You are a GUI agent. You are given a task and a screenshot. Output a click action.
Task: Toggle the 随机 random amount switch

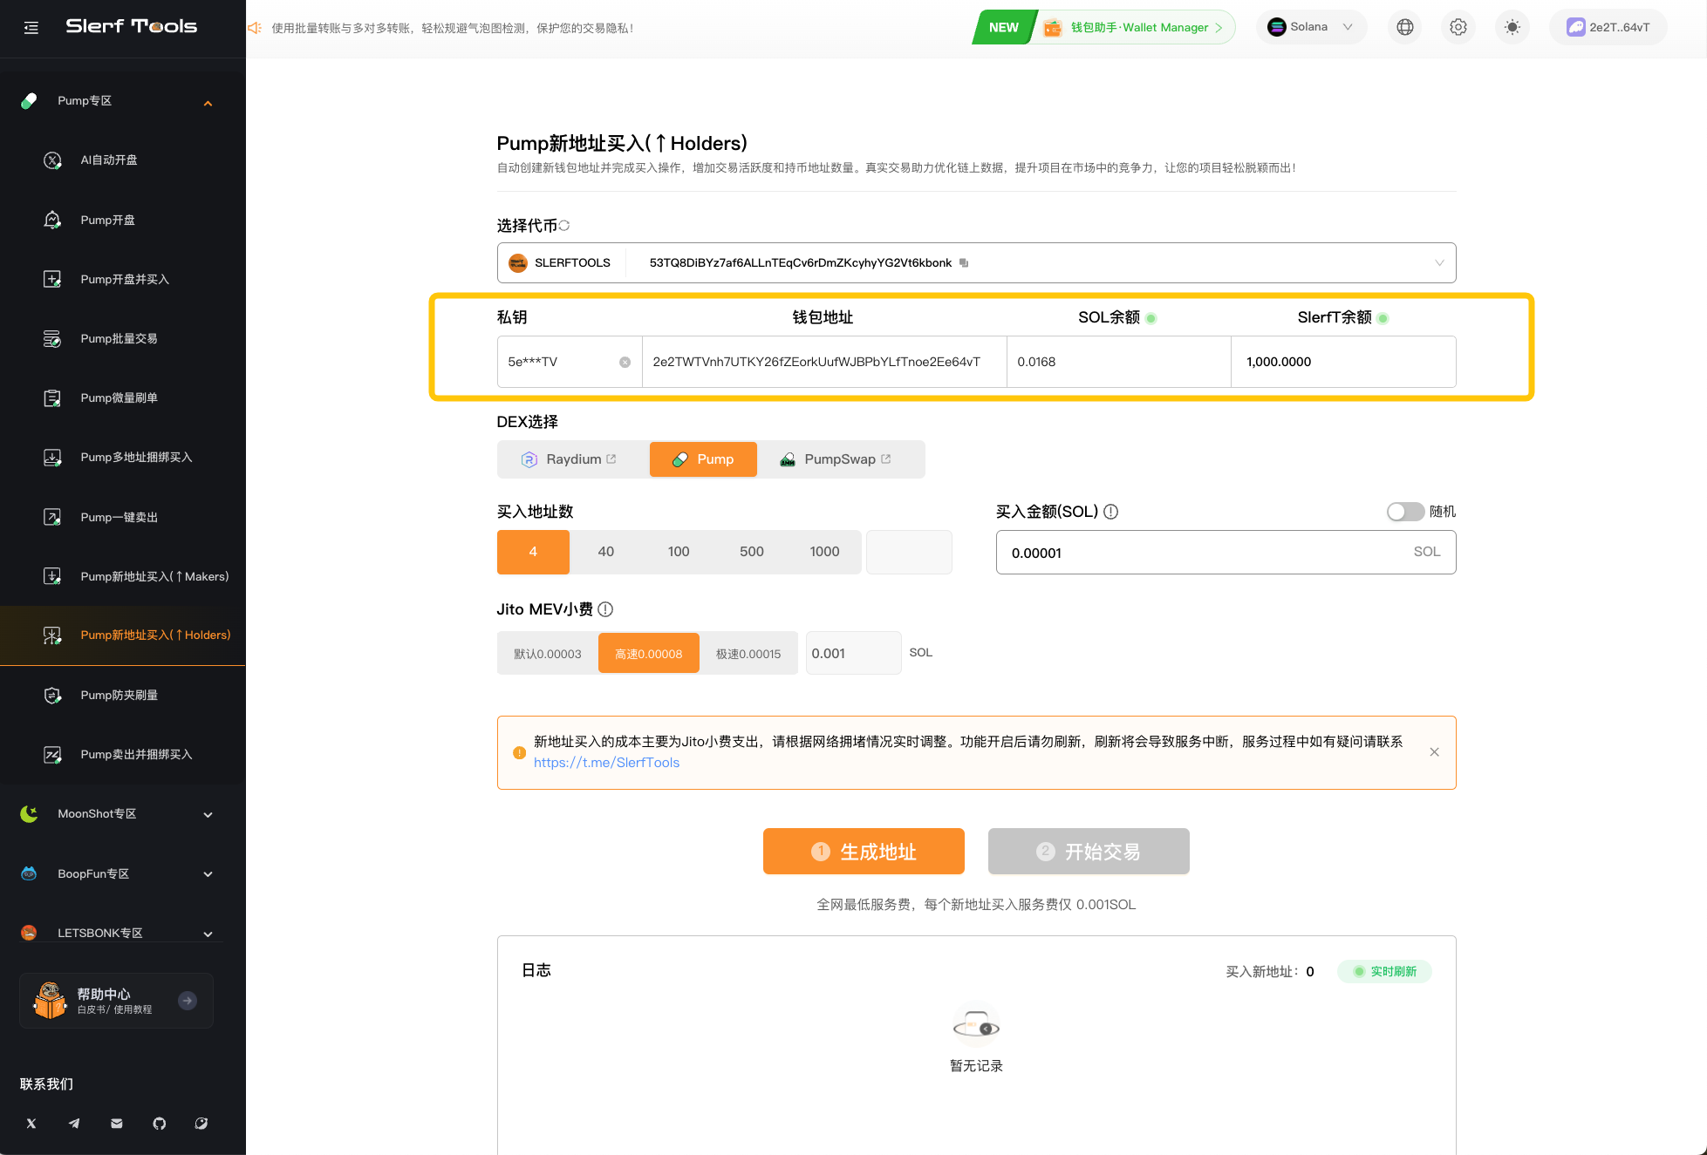pyautogui.click(x=1405, y=512)
